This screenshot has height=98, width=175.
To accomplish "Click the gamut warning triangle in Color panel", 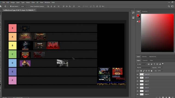I will [x=138, y=21].
